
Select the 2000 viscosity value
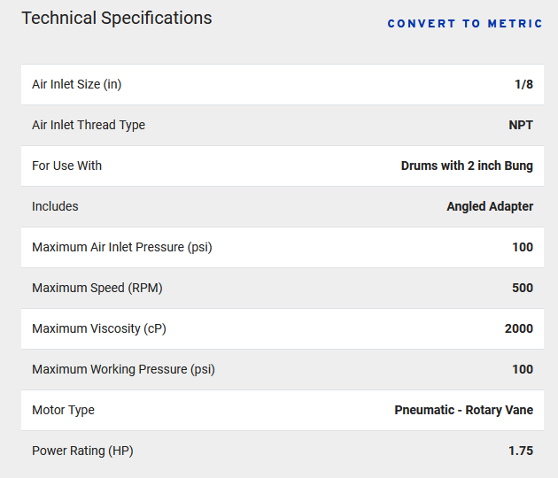(519, 328)
